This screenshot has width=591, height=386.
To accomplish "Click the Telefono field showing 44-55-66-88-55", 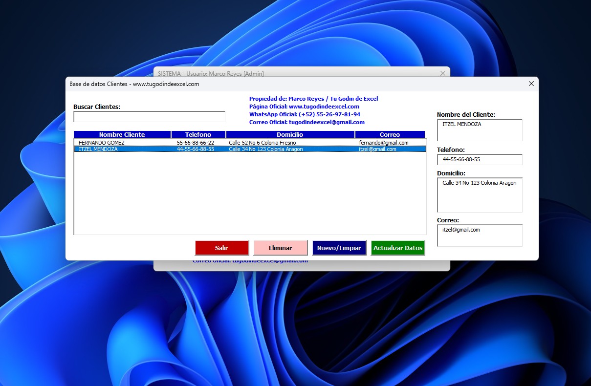I will click(479, 160).
